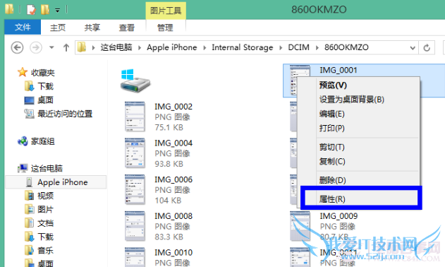
Task: Click 这台电脑 in the address path
Action: point(116,47)
